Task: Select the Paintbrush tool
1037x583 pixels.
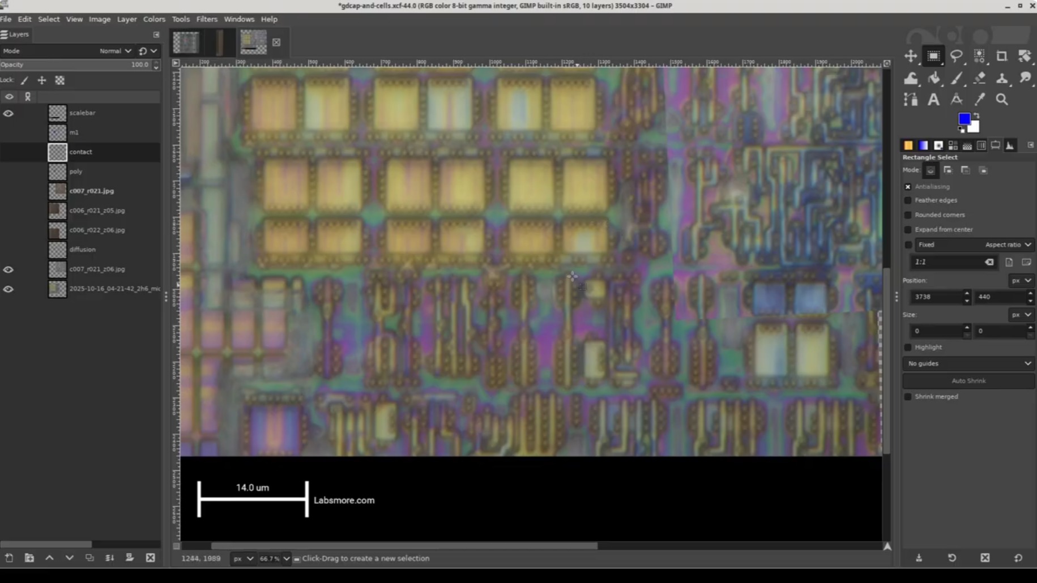Action: 957,78
